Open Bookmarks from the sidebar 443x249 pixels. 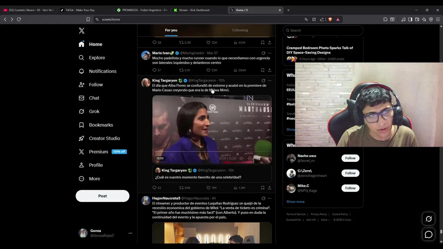coord(96,125)
